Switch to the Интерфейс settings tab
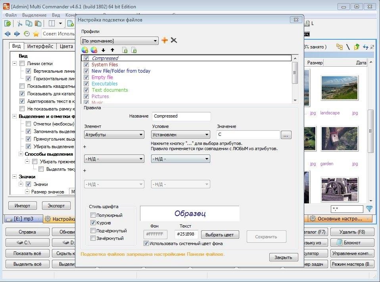The height and width of the screenshot is (282, 380). [x=40, y=46]
